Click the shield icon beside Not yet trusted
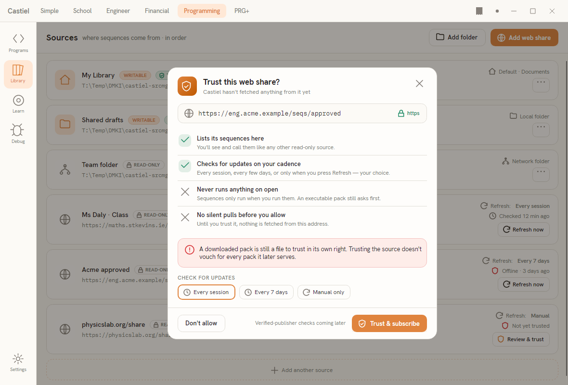 coord(505,326)
